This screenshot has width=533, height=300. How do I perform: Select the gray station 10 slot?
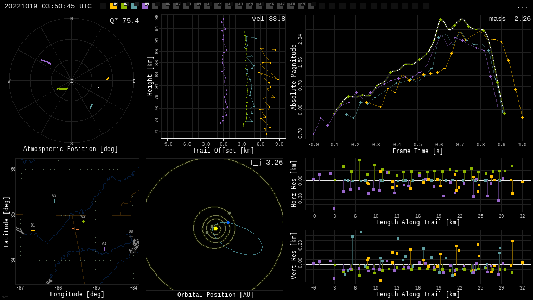pos(207,6)
